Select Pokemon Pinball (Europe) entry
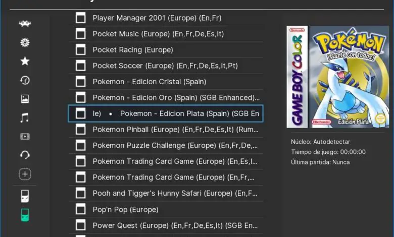This screenshot has width=394, height=237. coord(166,130)
